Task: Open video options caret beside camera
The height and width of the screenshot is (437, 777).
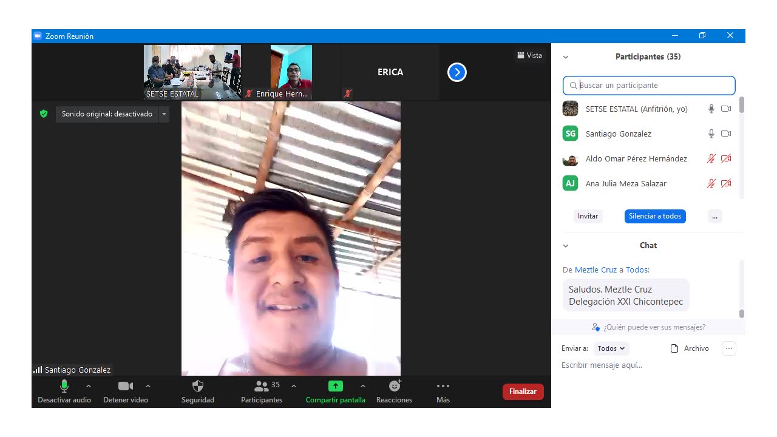Action: (148, 386)
